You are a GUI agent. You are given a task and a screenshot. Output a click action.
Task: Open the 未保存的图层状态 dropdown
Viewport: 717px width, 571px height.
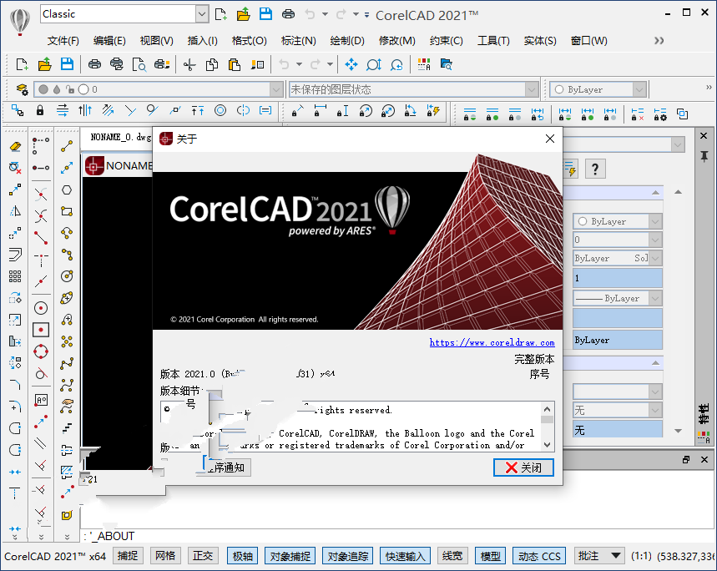click(x=531, y=89)
